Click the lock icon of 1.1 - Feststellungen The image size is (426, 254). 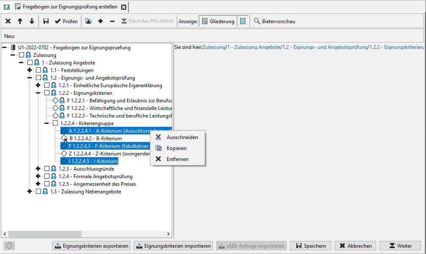45,70
